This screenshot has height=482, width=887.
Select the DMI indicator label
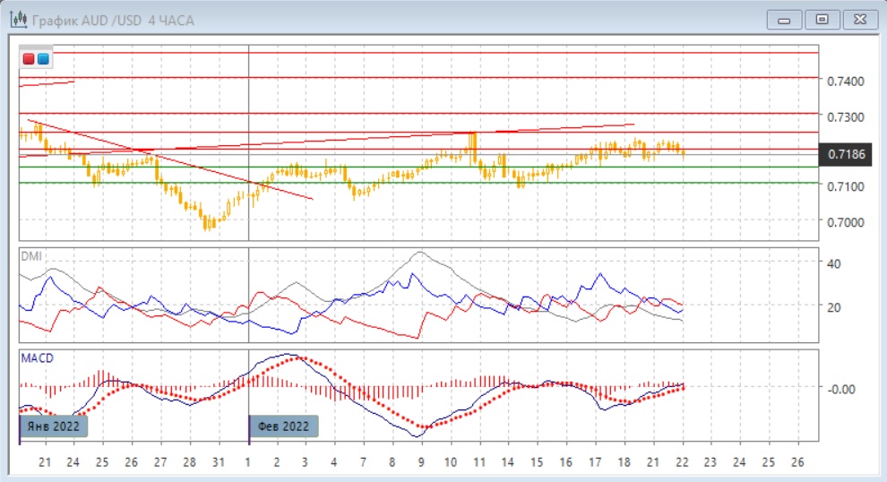pyautogui.click(x=31, y=255)
